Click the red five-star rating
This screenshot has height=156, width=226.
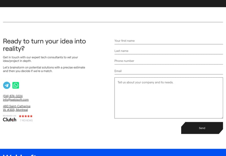[x=26, y=116]
